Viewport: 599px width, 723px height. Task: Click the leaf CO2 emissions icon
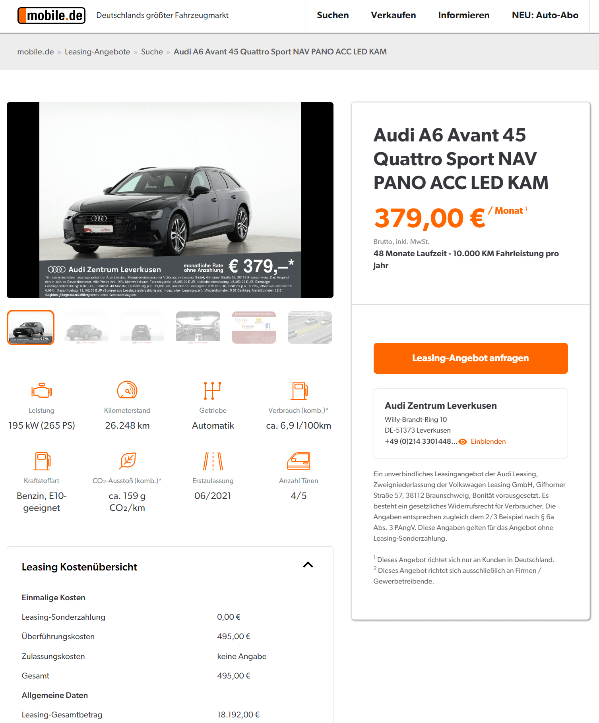tap(128, 461)
